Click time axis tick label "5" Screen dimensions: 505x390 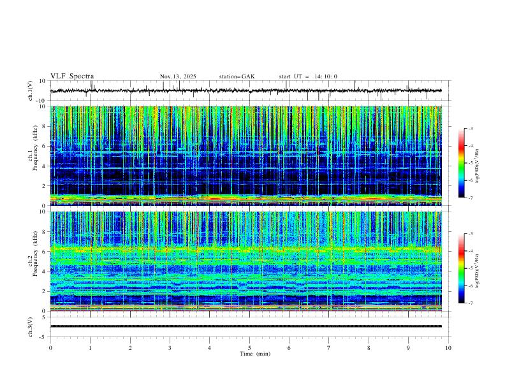249,348
